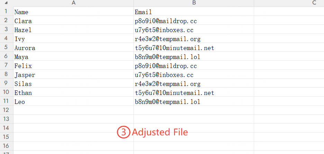Click the Name header cell
Viewport: 324px width, 154px height.
tap(73, 11)
